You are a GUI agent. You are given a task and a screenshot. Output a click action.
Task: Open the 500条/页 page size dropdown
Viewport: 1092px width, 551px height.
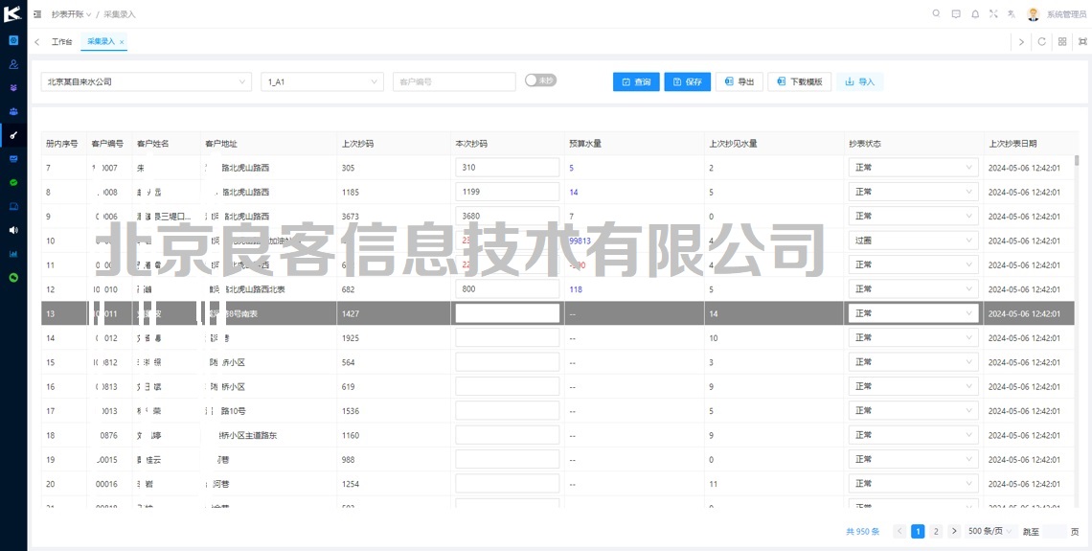(x=991, y=532)
